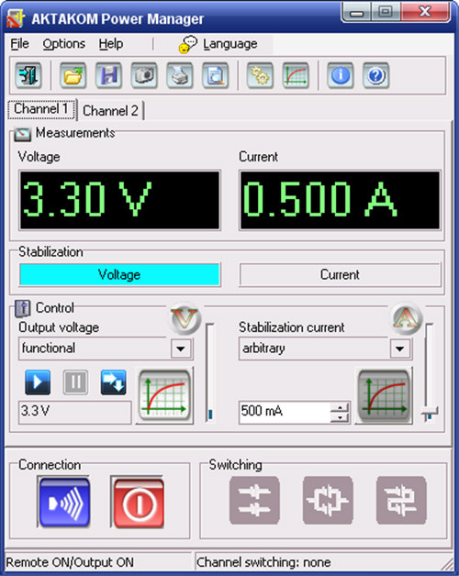This screenshot has width=459, height=576.
Task: Switch to the Channel 2 tab
Action: click(x=110, y=110)
